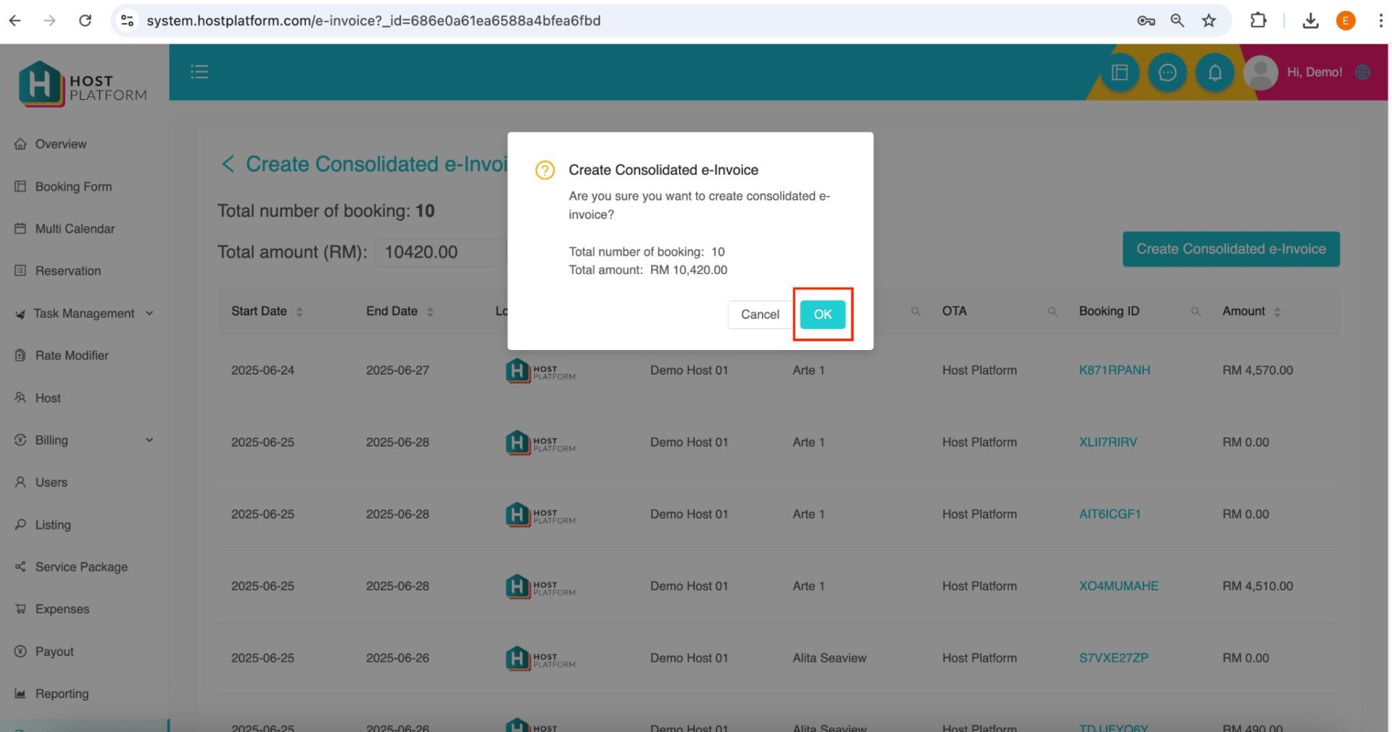Click the address bar URL
This screenshot has height=732, width=1392.
(x=373, y=20)
